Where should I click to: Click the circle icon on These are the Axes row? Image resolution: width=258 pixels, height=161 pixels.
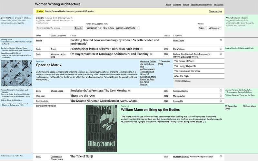coord(221,96)
